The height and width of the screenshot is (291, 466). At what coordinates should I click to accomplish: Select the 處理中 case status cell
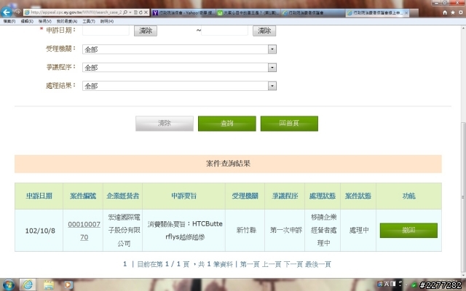coord(359,231)
